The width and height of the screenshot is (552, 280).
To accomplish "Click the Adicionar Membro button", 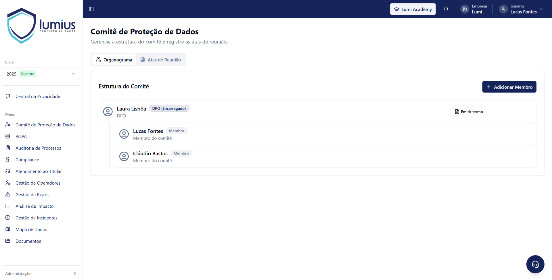I will [x=509, y=87].
